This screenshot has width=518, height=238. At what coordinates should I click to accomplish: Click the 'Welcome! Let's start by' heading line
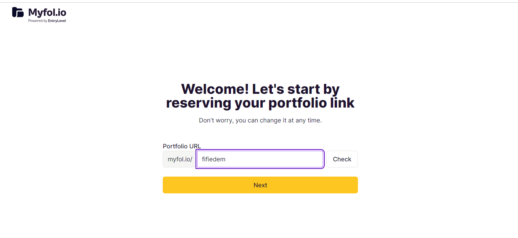[260, 89]
